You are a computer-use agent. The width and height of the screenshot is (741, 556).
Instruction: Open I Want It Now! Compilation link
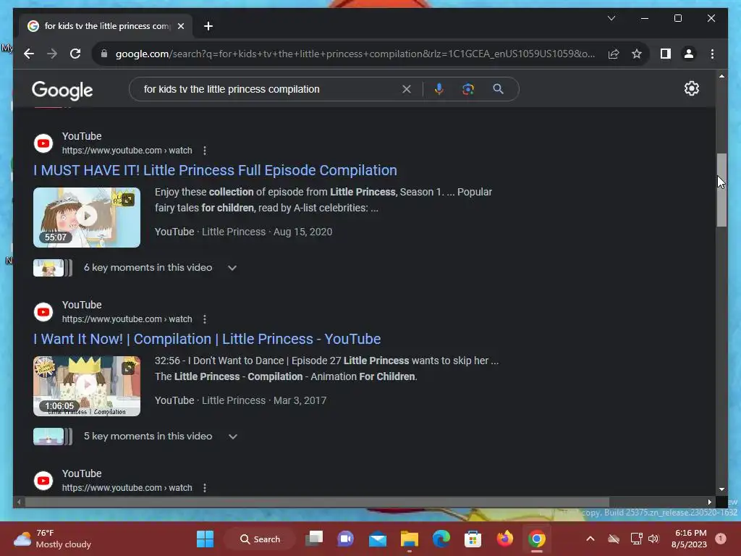coord(207,339)
